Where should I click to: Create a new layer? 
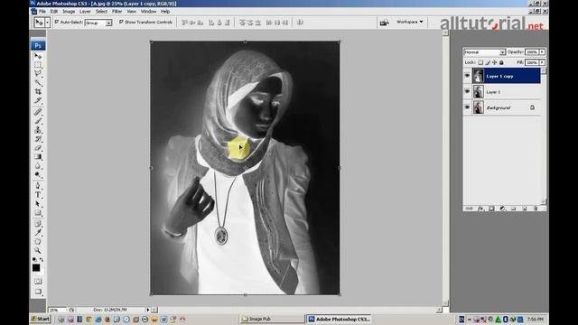tap(525, 209)
